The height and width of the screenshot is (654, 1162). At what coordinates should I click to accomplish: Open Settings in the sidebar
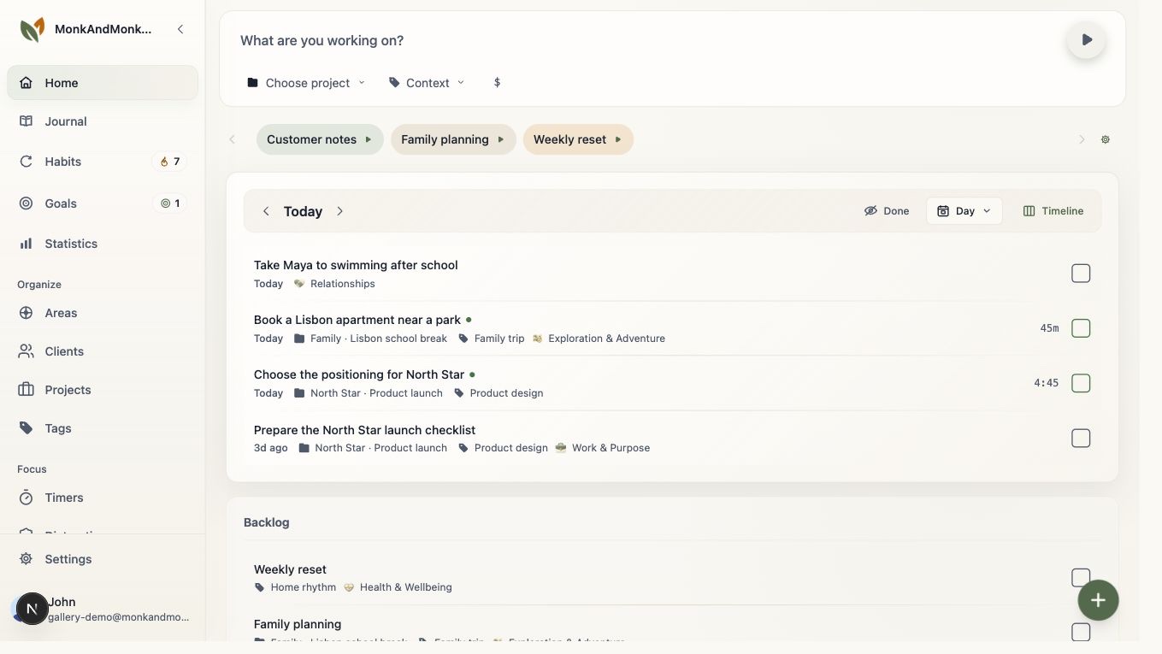pos(103,559)
